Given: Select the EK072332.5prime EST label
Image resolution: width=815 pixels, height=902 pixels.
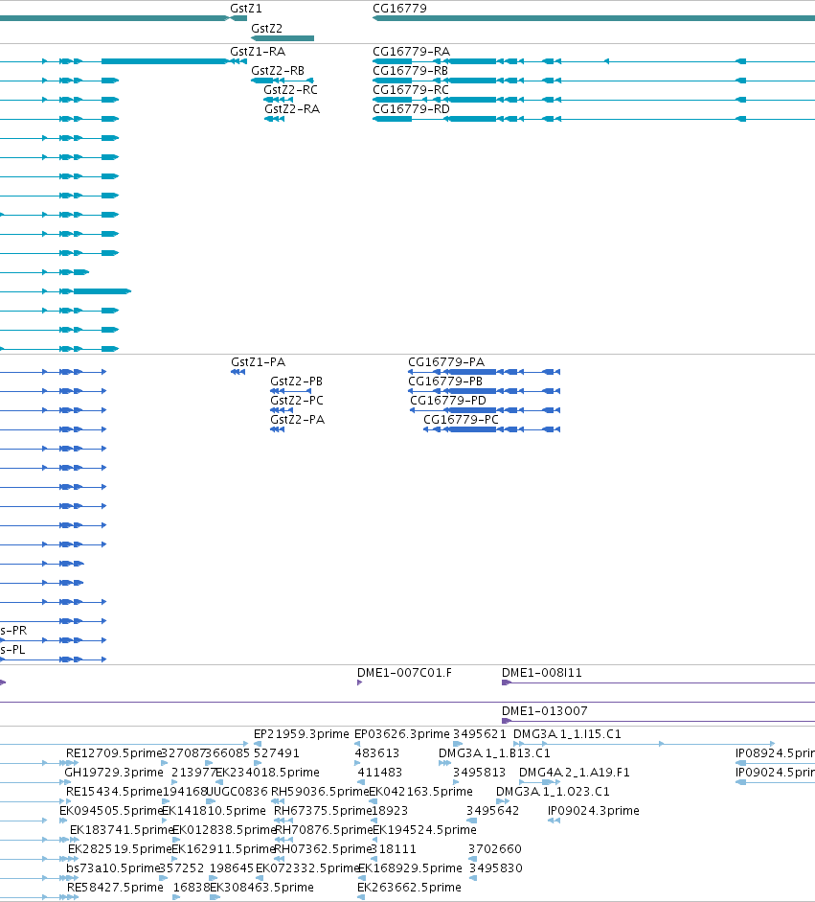Looking at the screenshot, I should [x=307, y=868].
